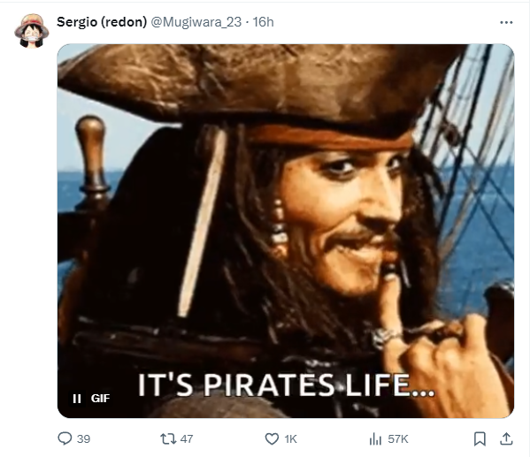
Task: Open Sergio's straw hat profile avatar
Action: [x=32, y=31]
